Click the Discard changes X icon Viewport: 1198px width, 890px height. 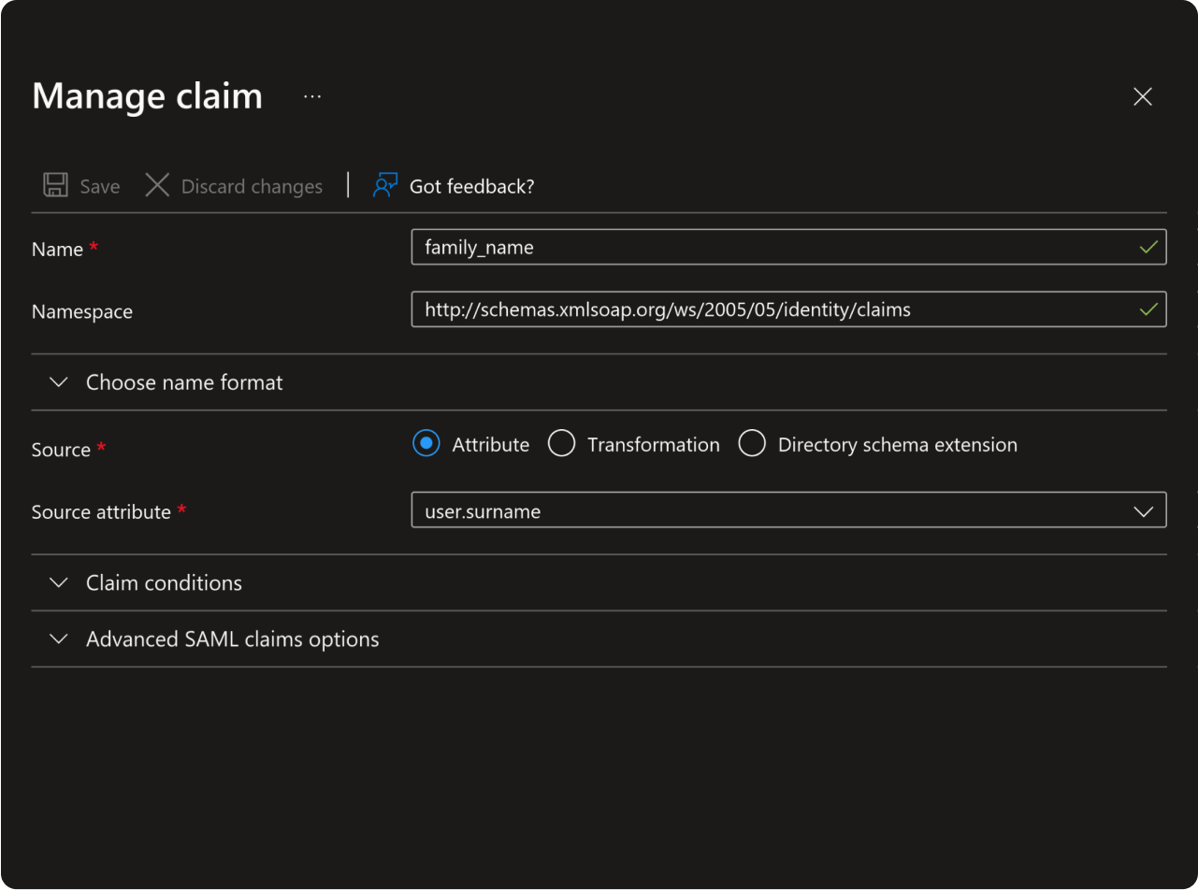[157, 185]
